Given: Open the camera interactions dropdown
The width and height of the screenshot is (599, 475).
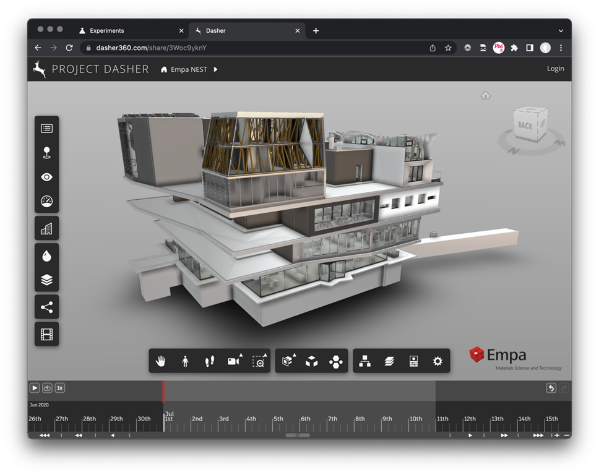Looking at the screenshot, I should [234, 361].
